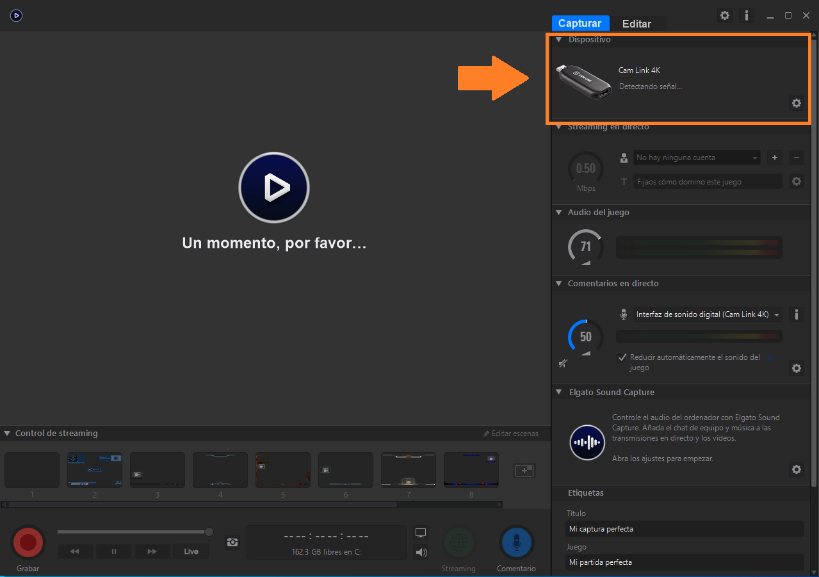Viewport: 819px width, 577px height.
Task: Select the Capturar tab
Action: coord(580,24)
